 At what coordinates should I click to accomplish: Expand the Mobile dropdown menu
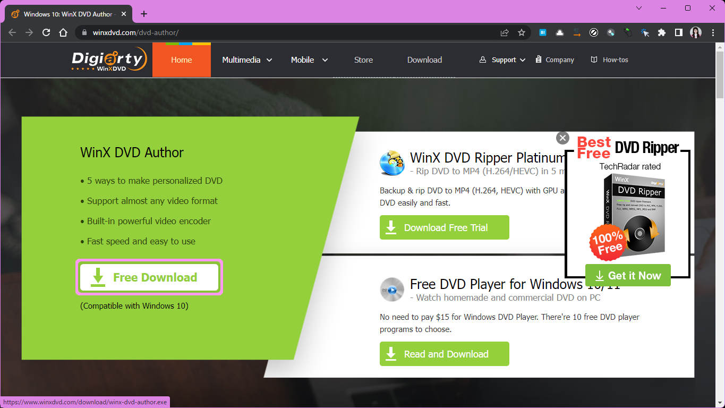click(309, 60)
